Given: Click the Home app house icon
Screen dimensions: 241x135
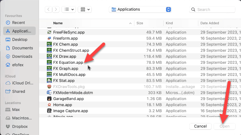Looking at the screenshot, I should point(49,105).
